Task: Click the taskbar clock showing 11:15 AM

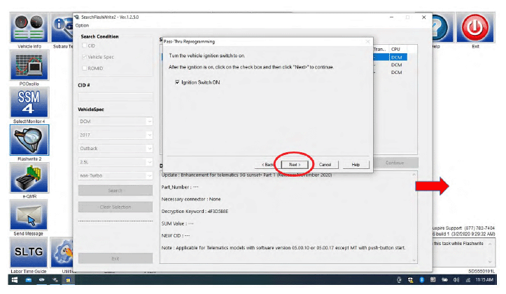Action: (x=484, y=280)
